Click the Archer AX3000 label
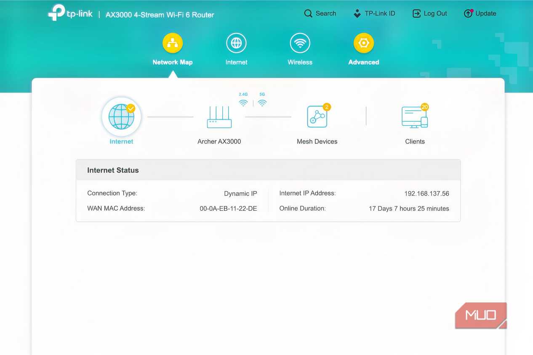The height and width of the screenshot is (355, 533). tap(219, 142)
